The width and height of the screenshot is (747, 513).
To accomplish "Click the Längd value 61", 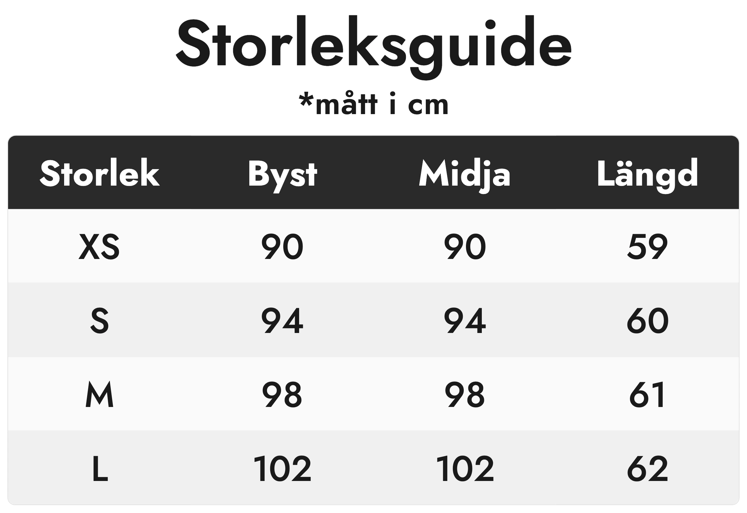I will coord(647,395).
